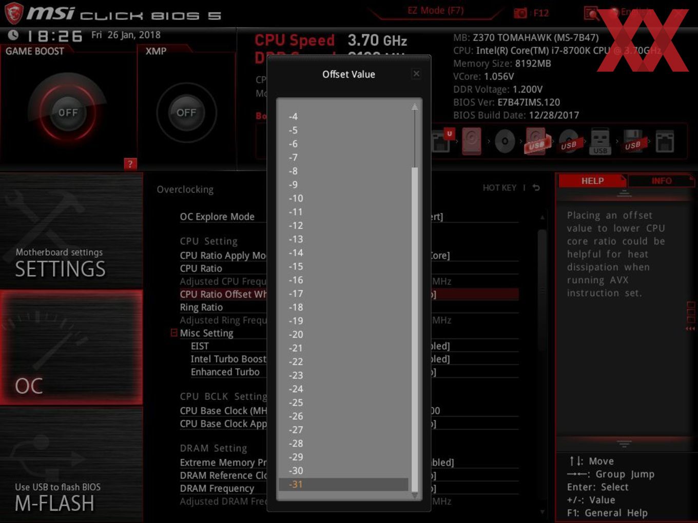Image resolution: width=698 pixels, height=523 pixels.
Task: Click the F12 screenshot camera icon
Action: (x=520, y=13)
